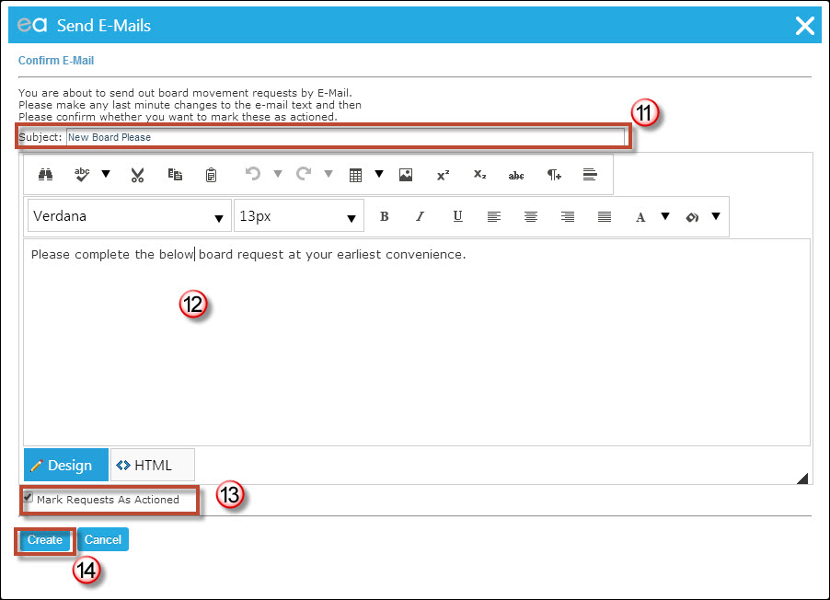Toggle italic formatting
830x600 pixels.
(421, 216)
